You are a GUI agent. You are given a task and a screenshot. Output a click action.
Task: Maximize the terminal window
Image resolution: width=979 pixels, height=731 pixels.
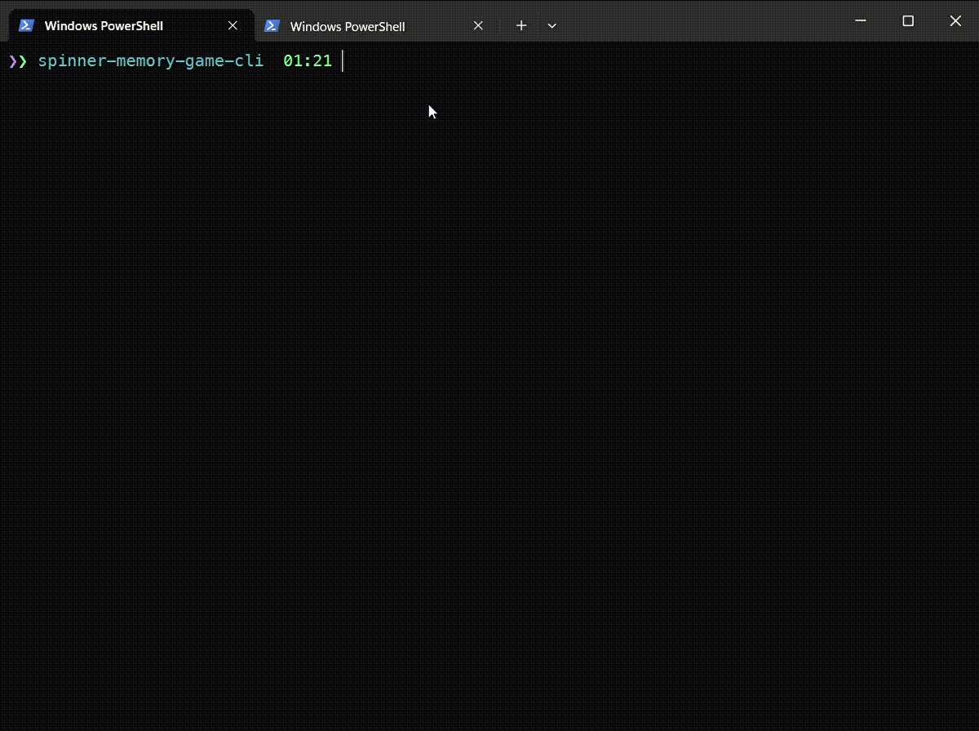(x=907, y=20)
